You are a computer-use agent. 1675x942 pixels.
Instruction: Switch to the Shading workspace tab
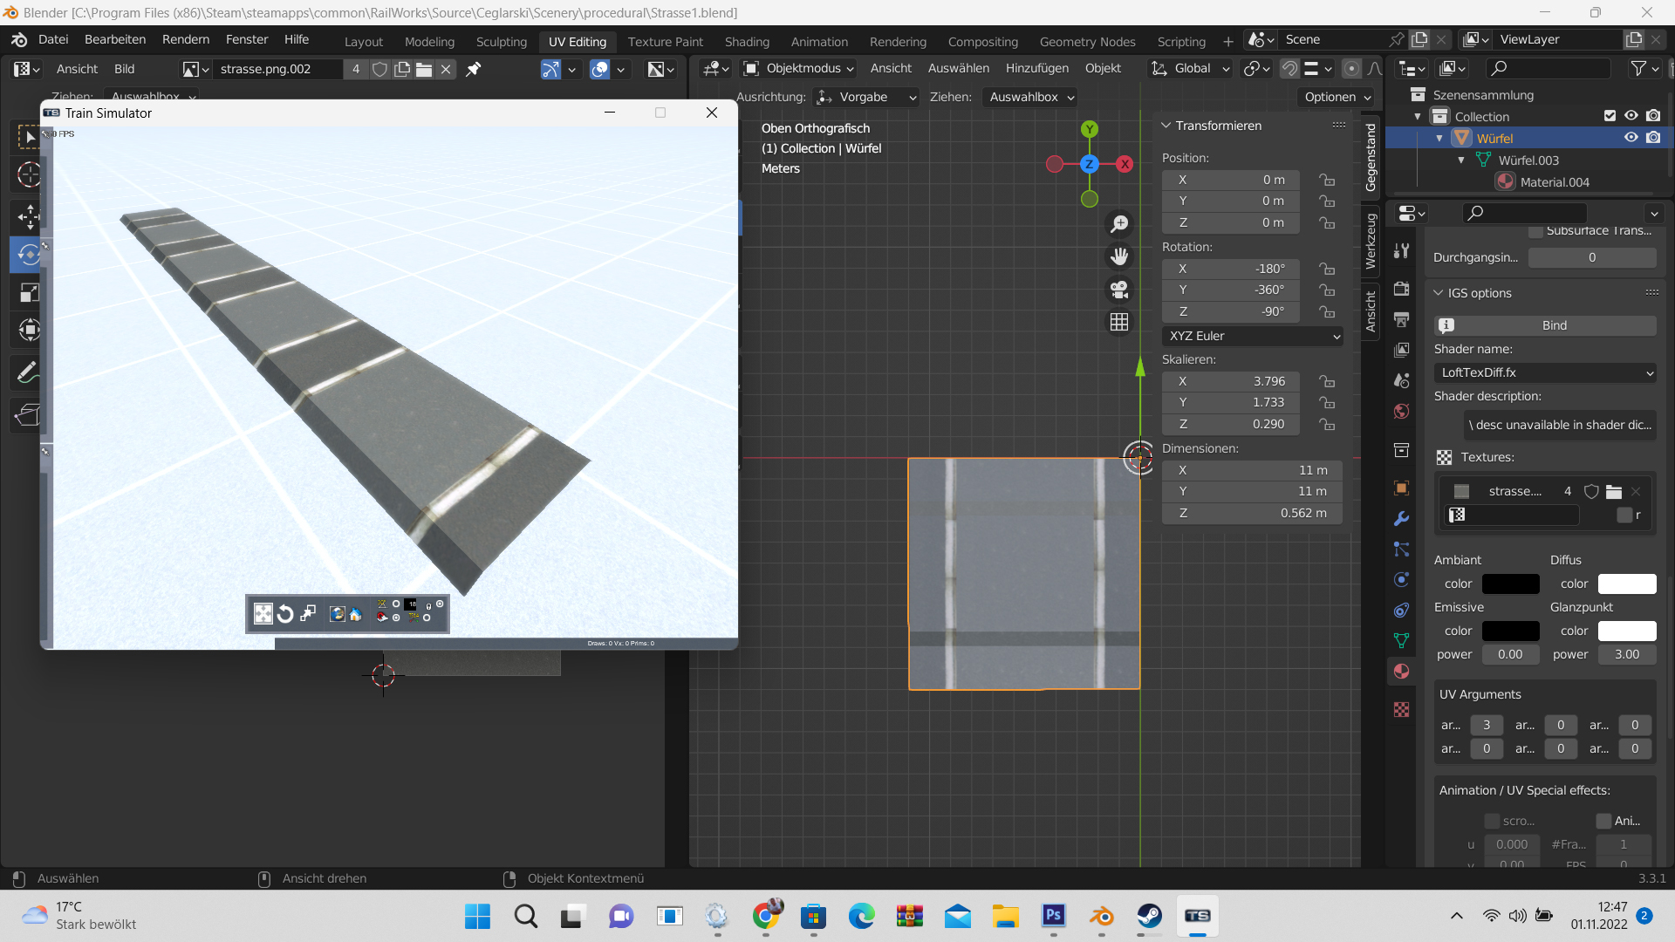[747, 42]
